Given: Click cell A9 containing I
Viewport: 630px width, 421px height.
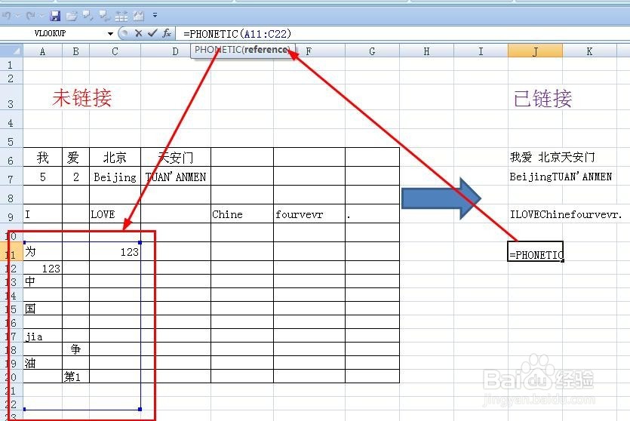Looking at the screenshot, I should tap(42, 214).
